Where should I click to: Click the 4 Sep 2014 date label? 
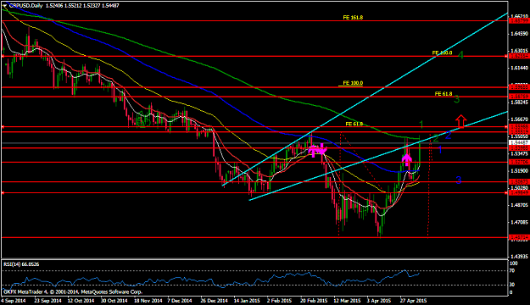14,300
